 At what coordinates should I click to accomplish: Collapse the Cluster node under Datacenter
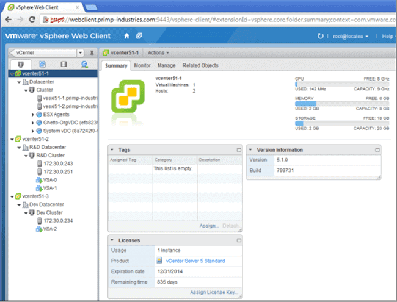click(26, 90)
